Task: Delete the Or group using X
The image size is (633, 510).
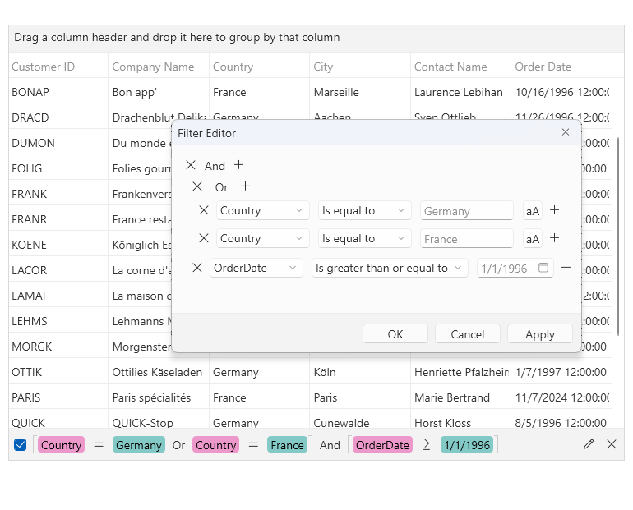Action: point(197,186)
